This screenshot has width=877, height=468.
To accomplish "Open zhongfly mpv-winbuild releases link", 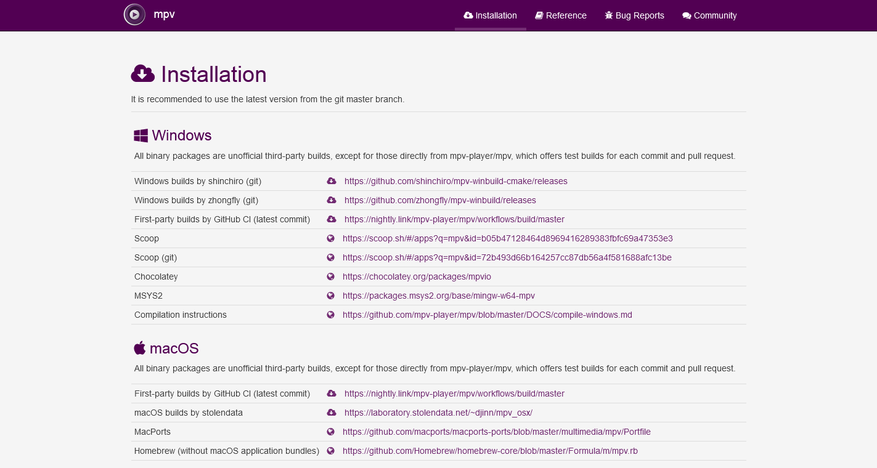I will point(440,200).
